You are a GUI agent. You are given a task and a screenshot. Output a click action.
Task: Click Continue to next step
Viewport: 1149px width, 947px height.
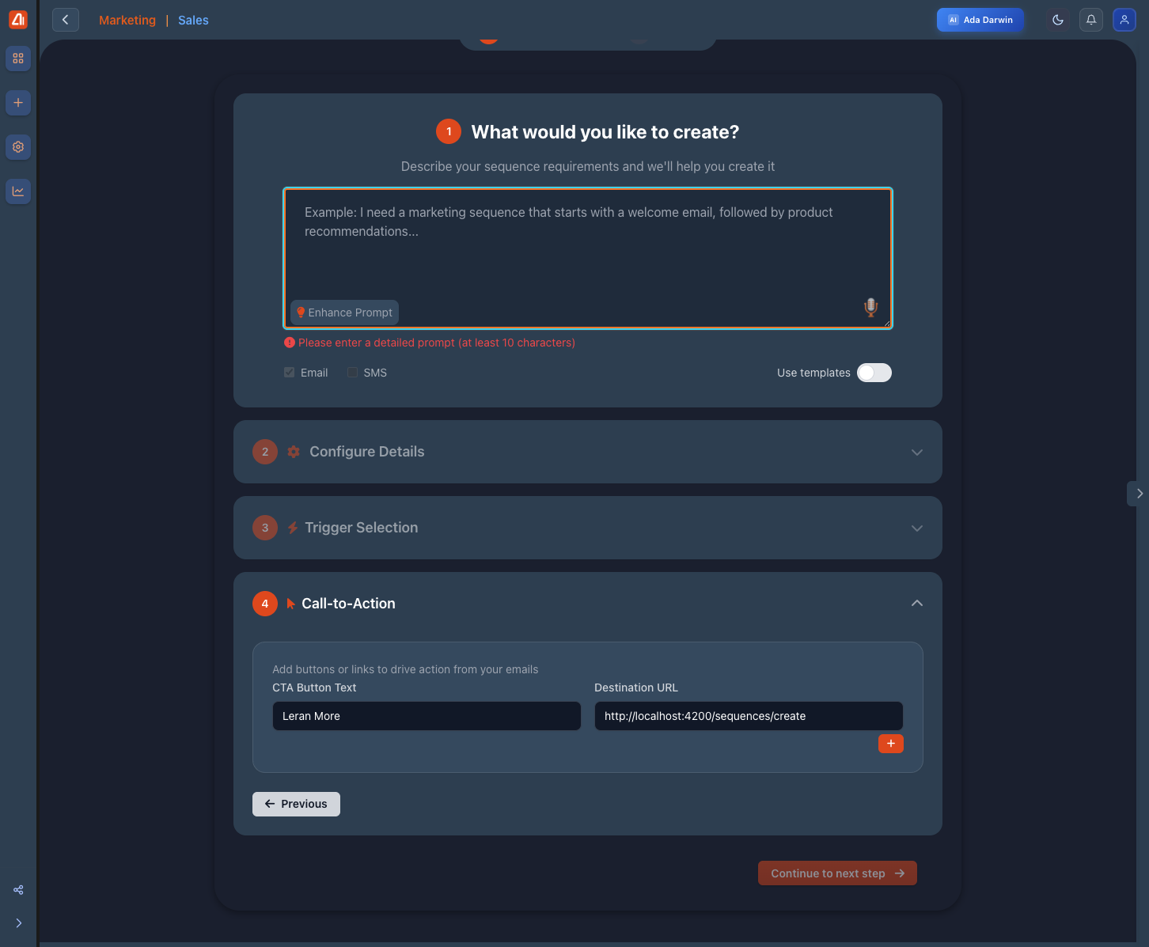coord(837,873)
